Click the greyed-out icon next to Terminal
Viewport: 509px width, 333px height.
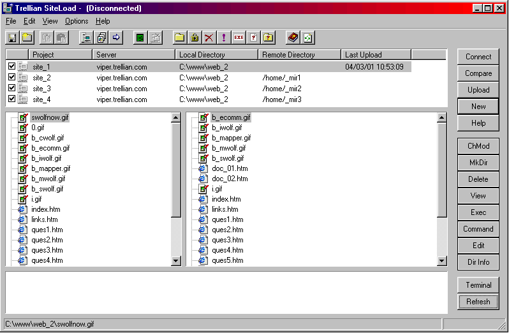coord(155,38)
